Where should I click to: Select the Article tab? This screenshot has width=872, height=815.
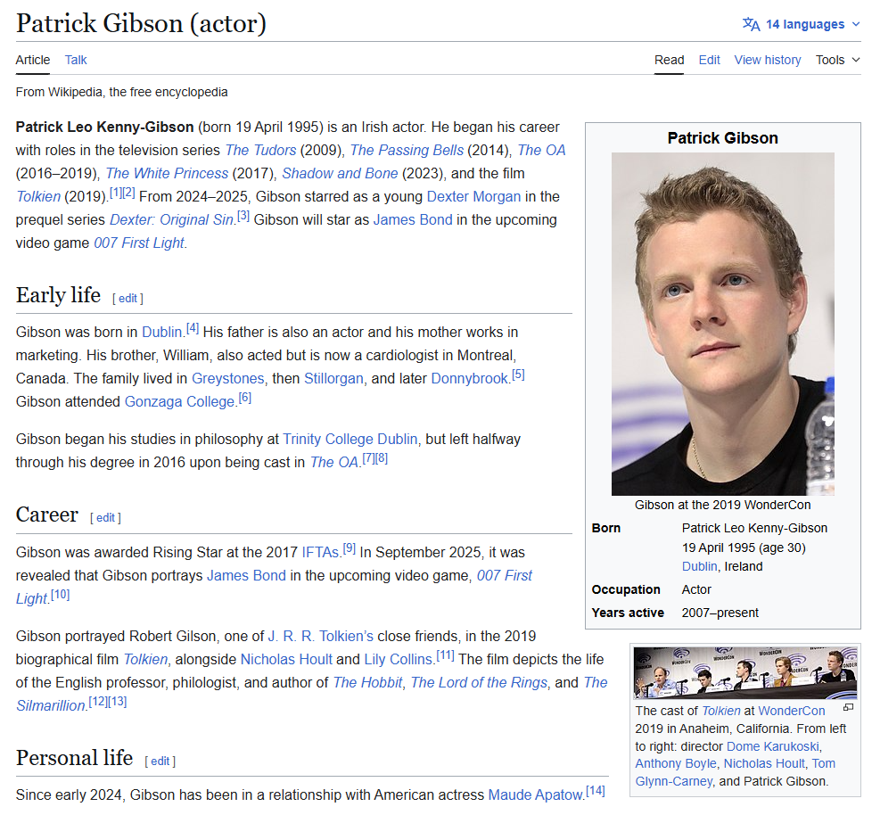pos(33,60)
